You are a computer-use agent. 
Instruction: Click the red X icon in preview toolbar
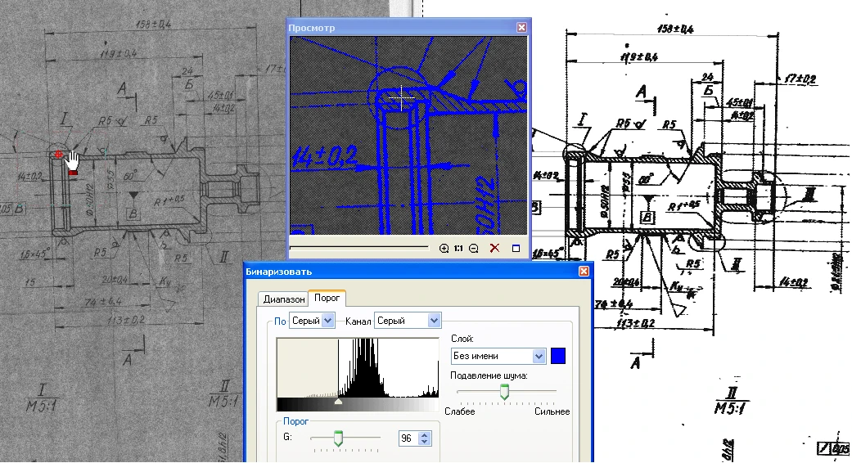click(x=494, y=249)
